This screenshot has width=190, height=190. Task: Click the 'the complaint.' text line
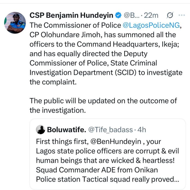pos(53,82)
